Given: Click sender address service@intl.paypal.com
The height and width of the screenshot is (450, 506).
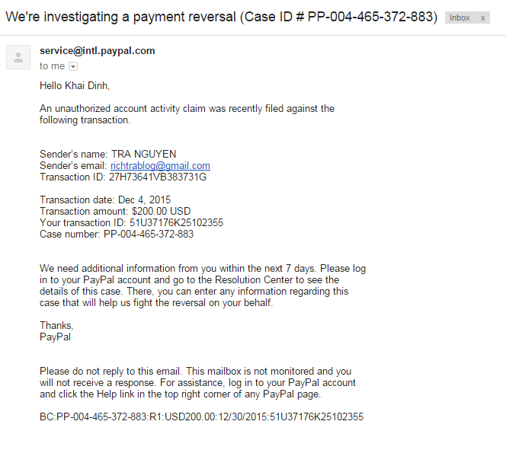Looking at the screenshot, I should (98, 51).
